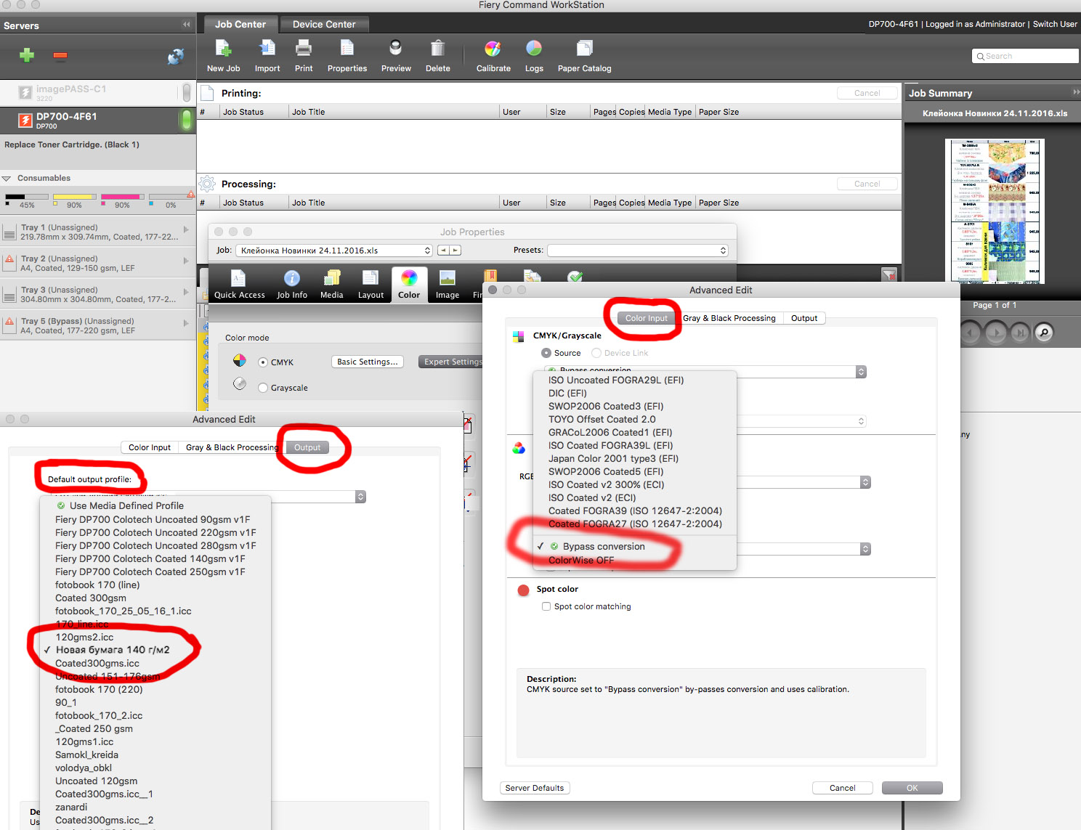The image size is (1081, 830).
Task: Choose Japan Color 2001 type3 (EFI)
Action: (613, 458)
